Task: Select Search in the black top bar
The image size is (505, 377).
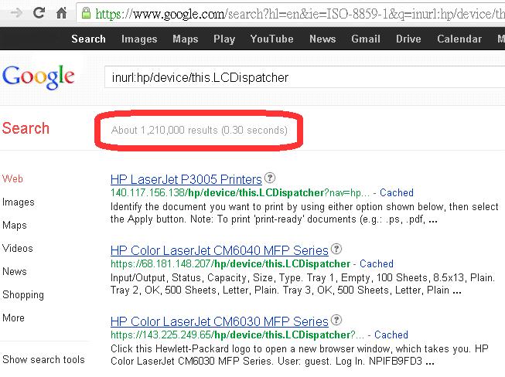Action: [89, 39]
